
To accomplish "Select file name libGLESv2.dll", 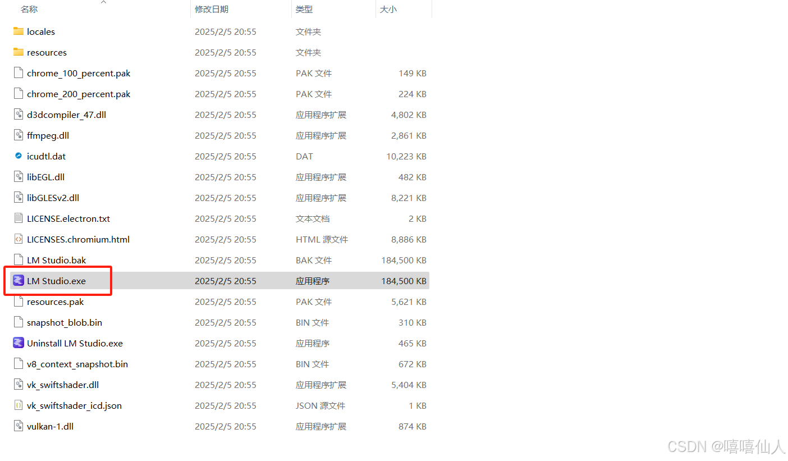I will tap(53, 198).
